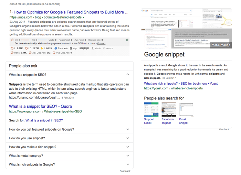Click the icon beside Adv Disp Ads

(30, 53)
